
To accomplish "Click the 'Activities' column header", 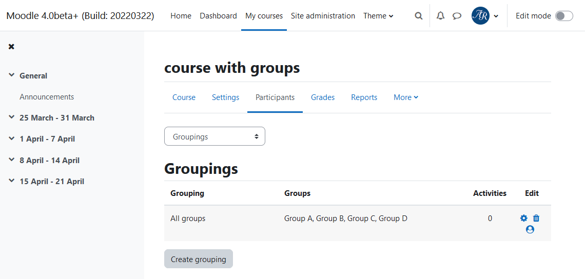I will (490, 193).
